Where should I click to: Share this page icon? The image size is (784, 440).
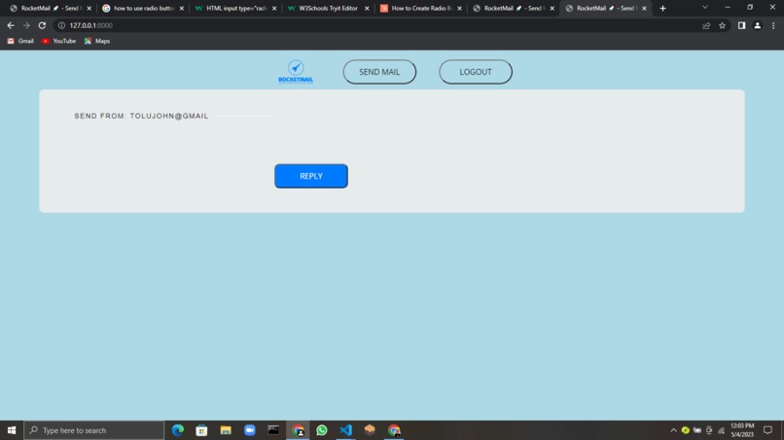click(x=706, y=25)
